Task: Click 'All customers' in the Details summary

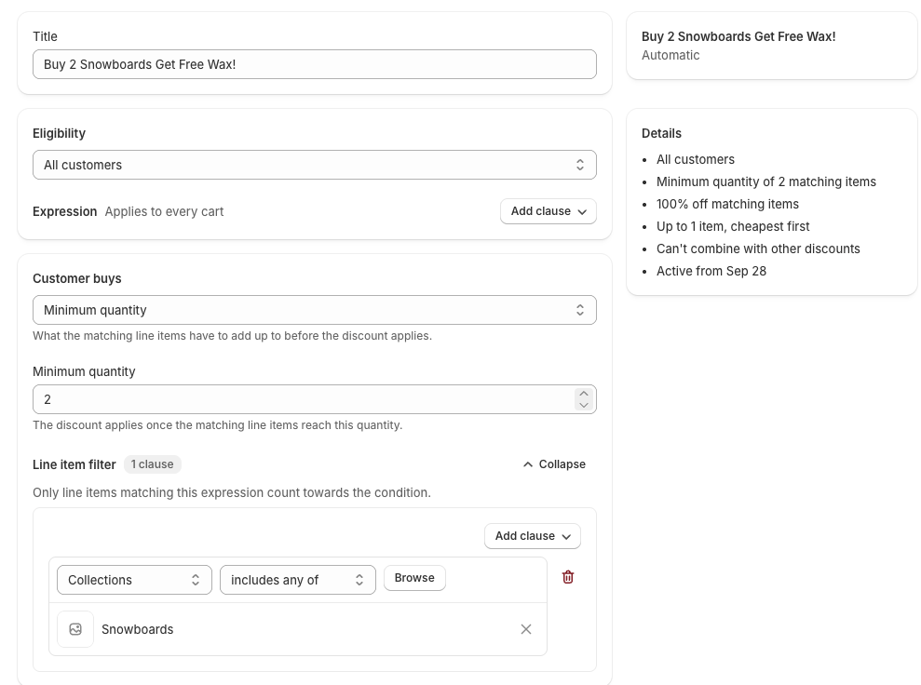Action: point(696,160)
